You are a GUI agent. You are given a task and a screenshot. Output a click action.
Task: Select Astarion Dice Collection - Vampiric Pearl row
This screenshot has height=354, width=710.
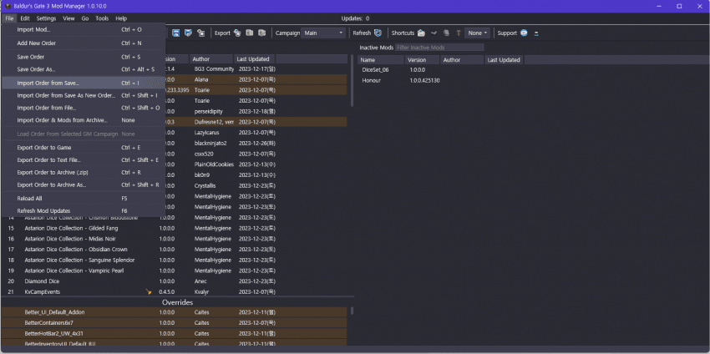(x=175, y=271)
